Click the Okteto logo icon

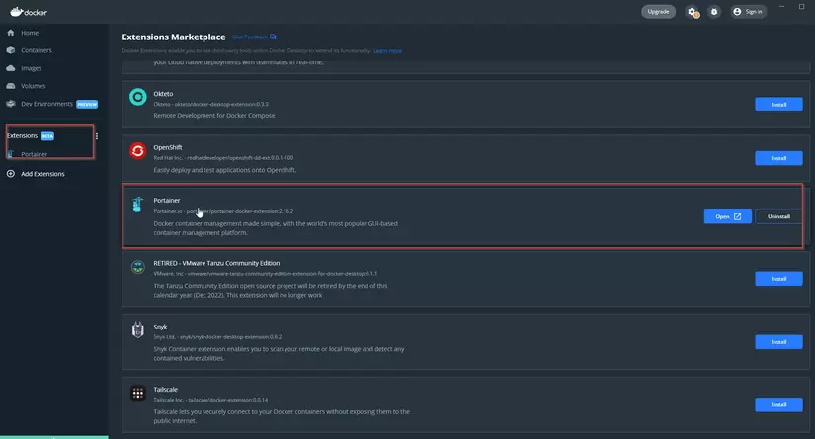pos(137,97)
